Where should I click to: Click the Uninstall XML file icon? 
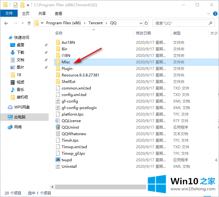pos(58,166)
